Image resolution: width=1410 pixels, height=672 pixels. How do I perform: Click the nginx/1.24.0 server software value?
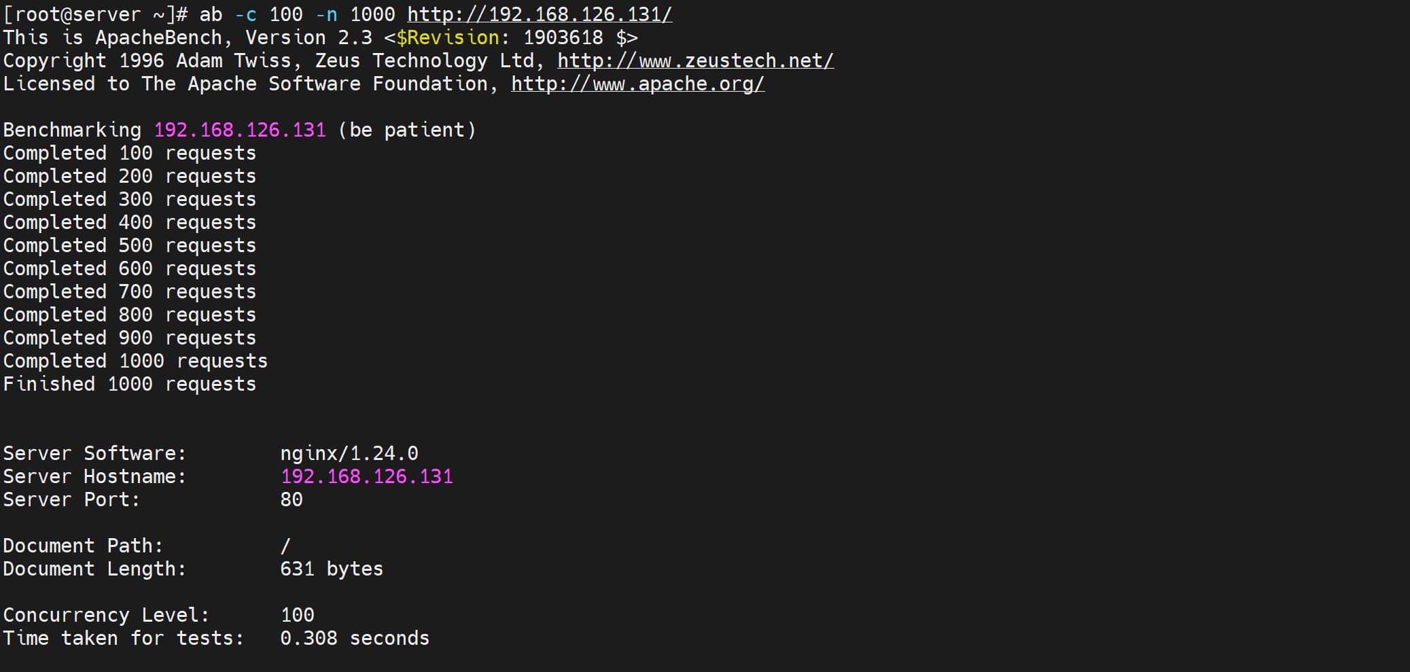349,453
